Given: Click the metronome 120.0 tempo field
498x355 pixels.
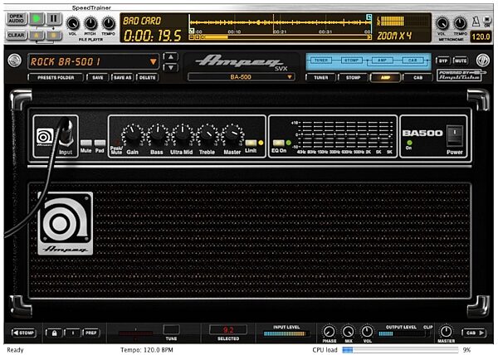Looking at the screenshot, I should 481,36.
